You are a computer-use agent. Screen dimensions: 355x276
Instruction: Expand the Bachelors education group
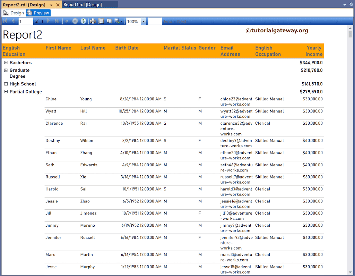pyautogui.click(x=6, y=62)
